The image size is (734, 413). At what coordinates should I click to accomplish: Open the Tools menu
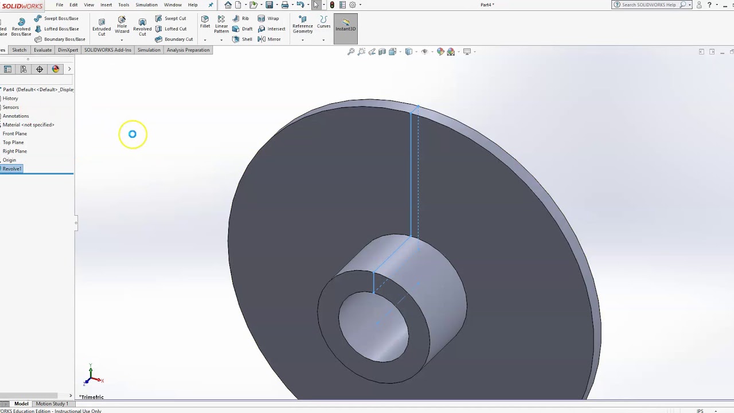pyautogui.click(x=124, y=5)
